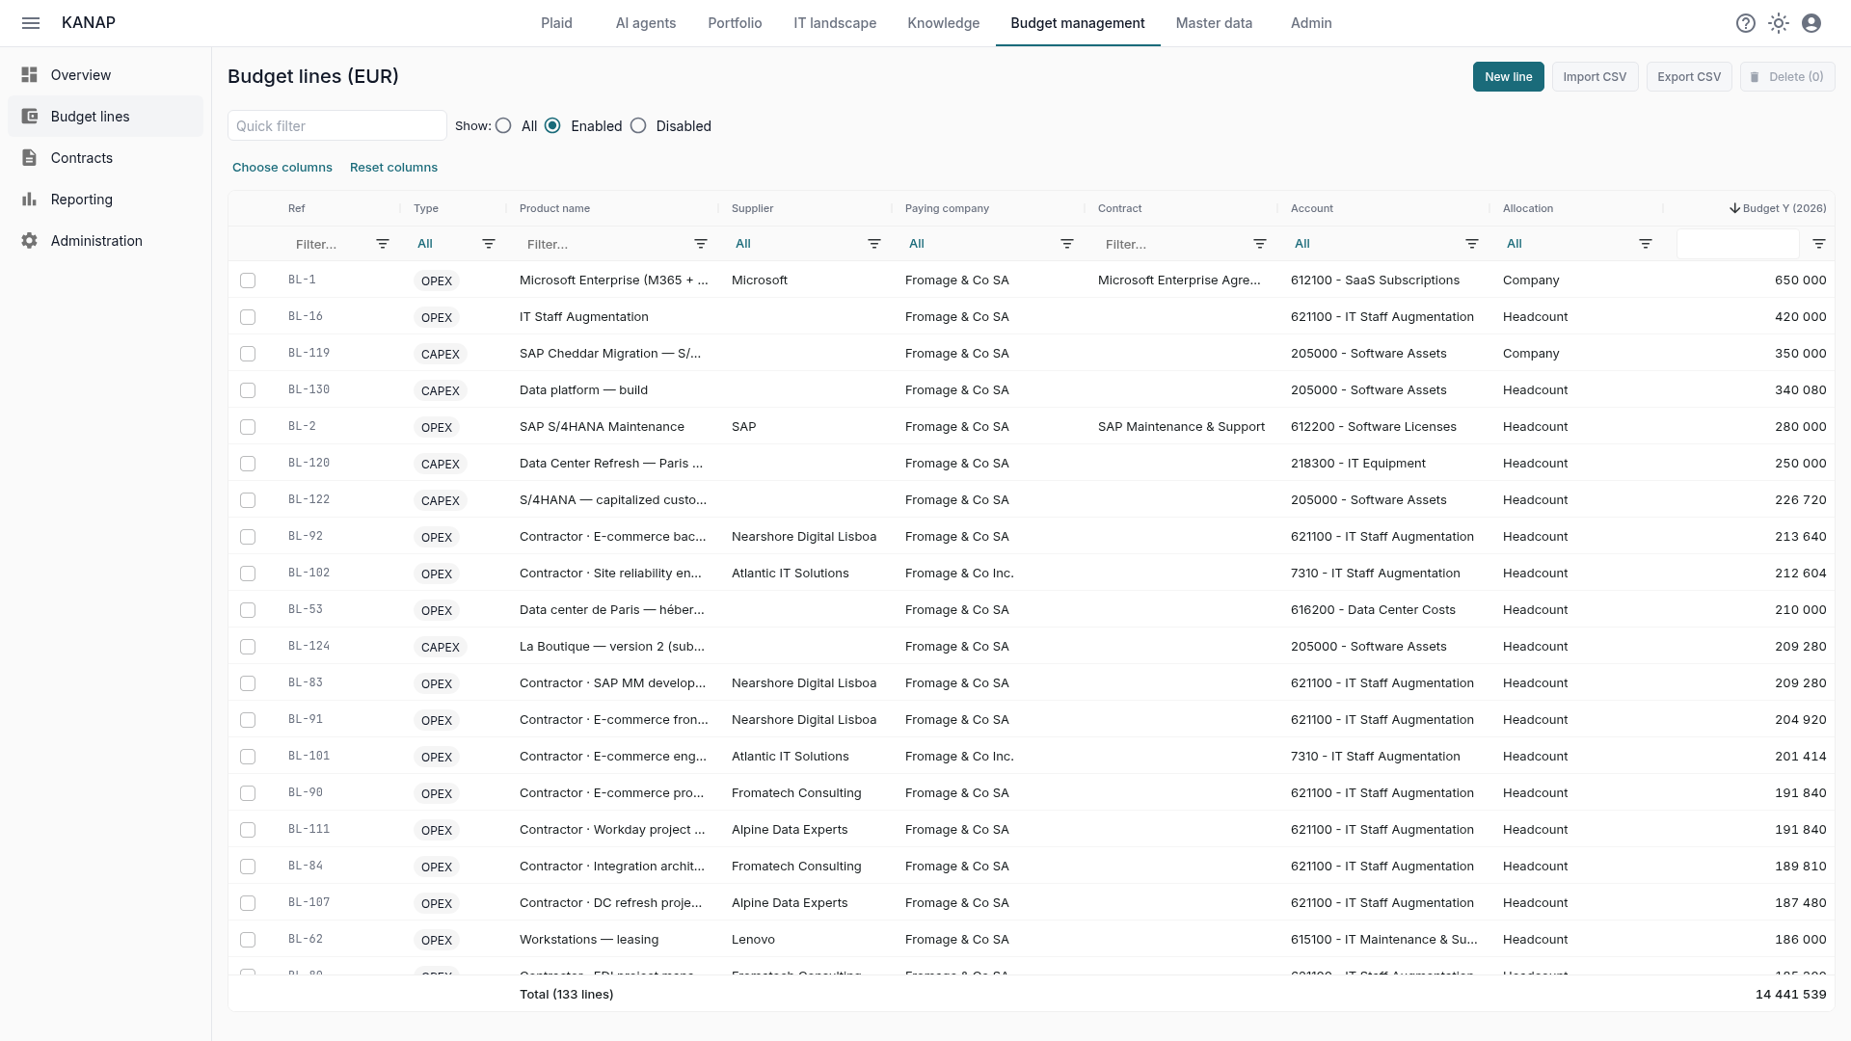Select the All radio button
The width and height of the screenshot is (1851, 1041).
(503, 126)
